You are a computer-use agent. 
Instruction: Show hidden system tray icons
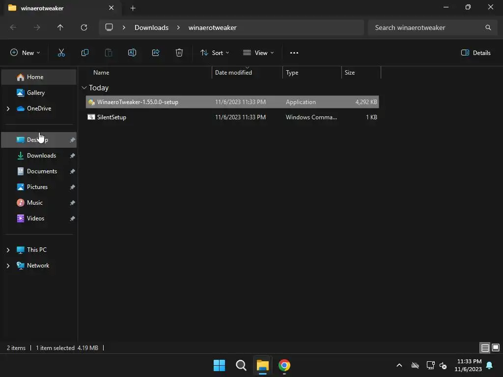pyautogui.click(x=399, y=365)
